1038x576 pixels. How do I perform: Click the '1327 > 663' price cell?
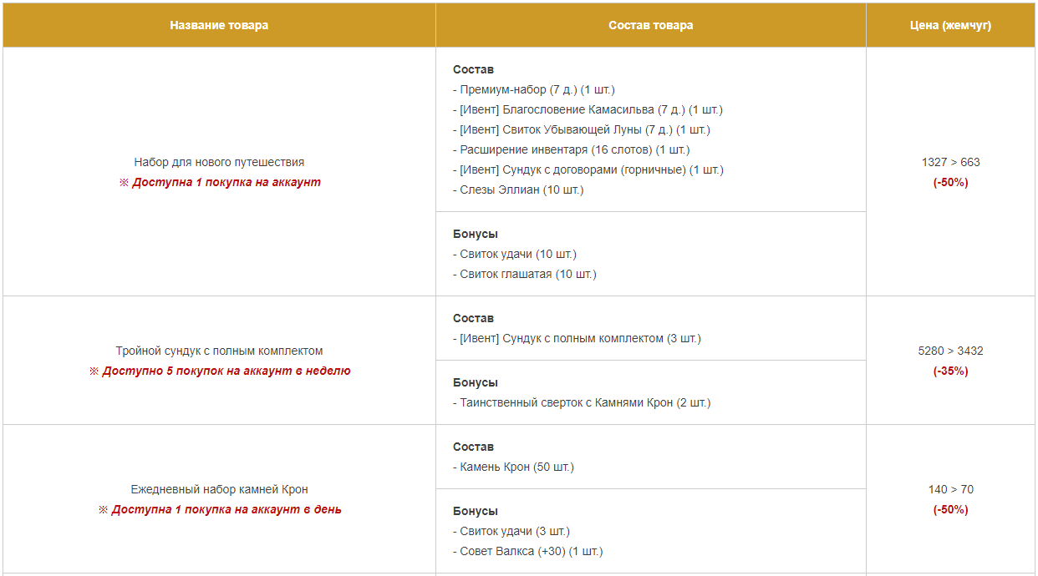[950, 162]
